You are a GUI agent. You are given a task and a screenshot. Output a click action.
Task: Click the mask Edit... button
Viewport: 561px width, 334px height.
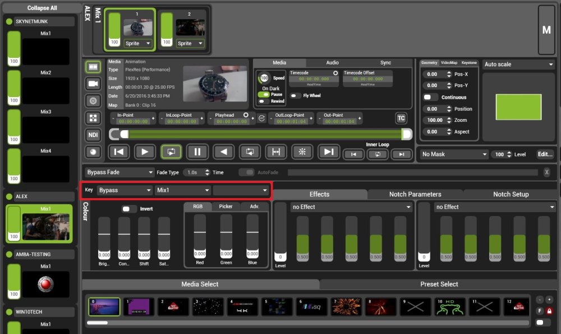tap(545, 154)
